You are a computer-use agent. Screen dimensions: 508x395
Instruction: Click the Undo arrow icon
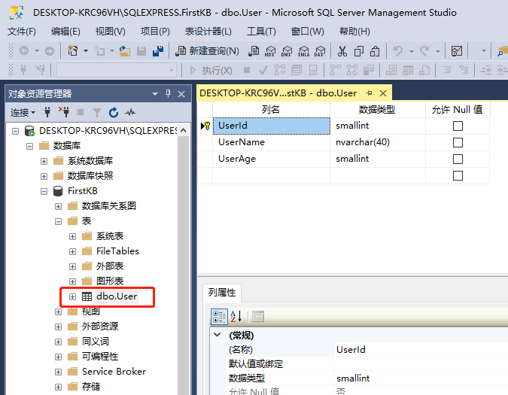coord(398,51)
